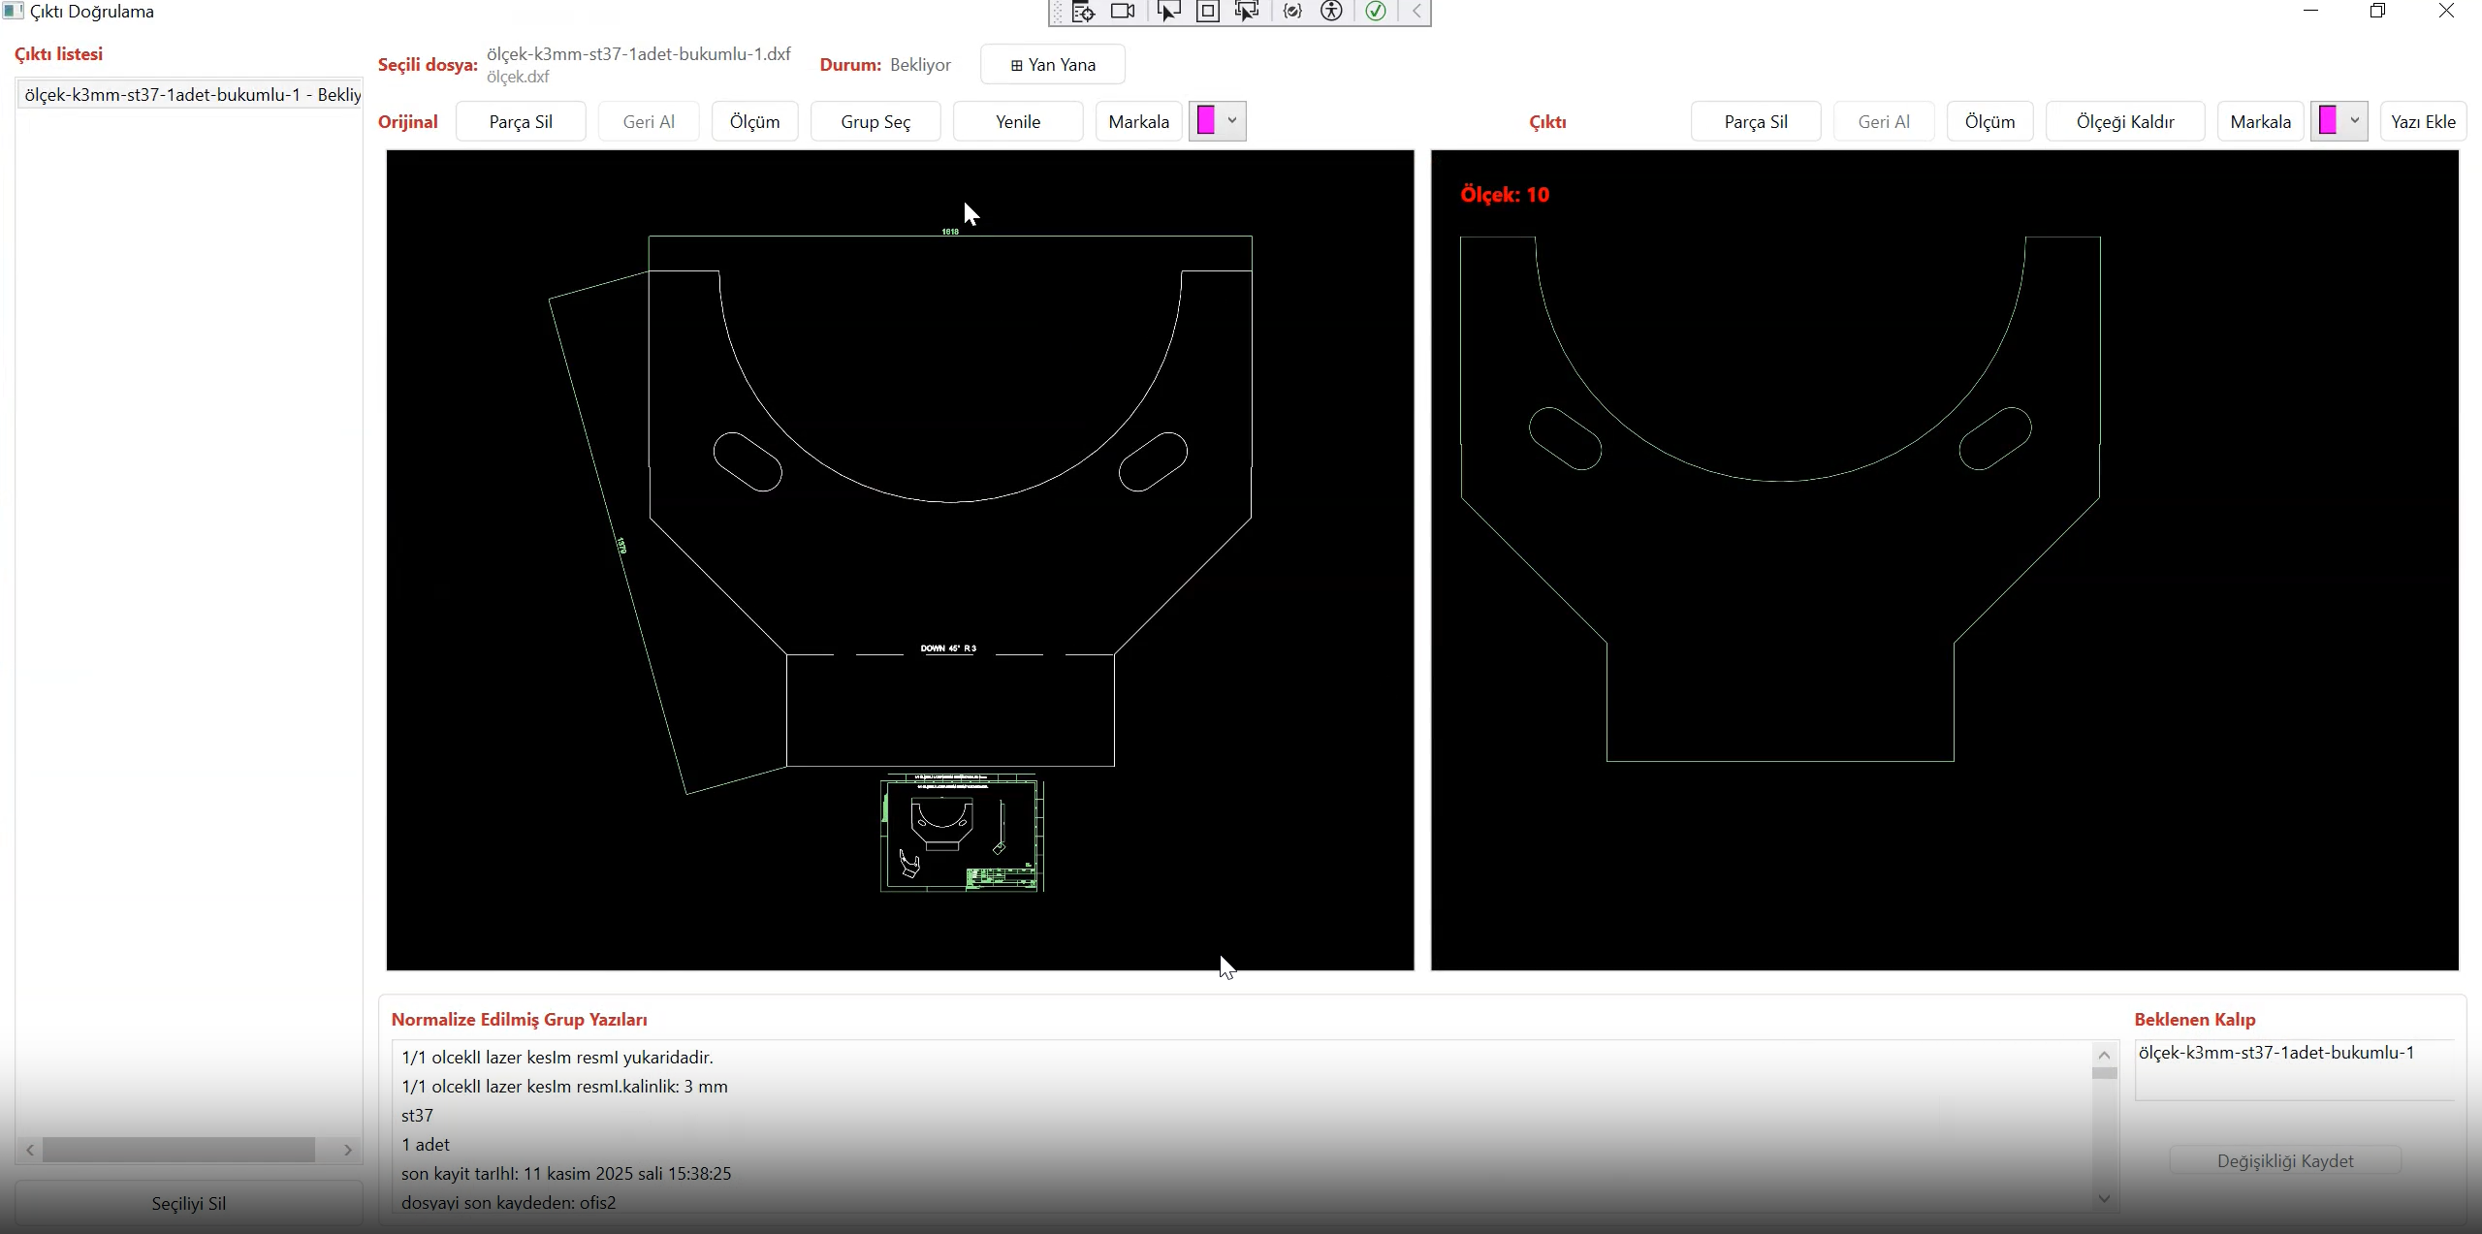Open Orijinal panel color dropdown arrow

point(1231,121)
